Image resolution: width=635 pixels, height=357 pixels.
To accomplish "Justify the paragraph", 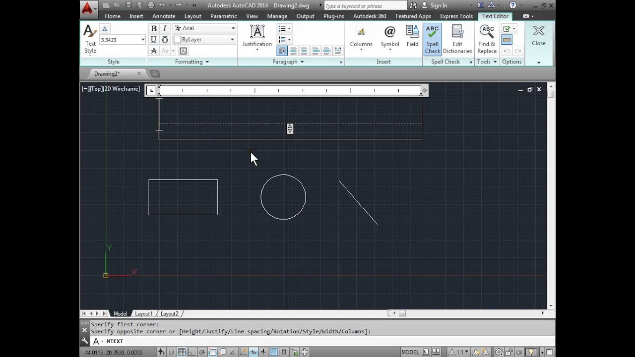I will [x=326, y=51].
